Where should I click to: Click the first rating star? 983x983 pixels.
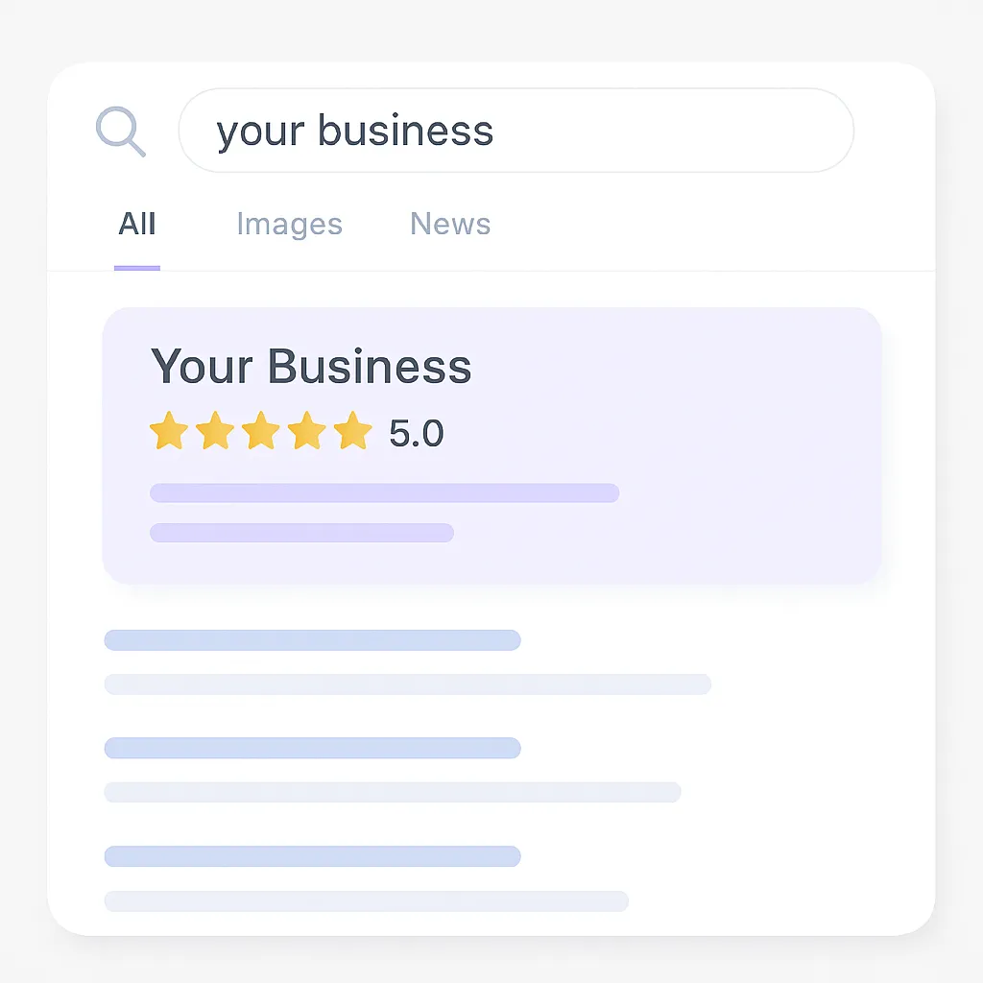(x=168, y=432)
